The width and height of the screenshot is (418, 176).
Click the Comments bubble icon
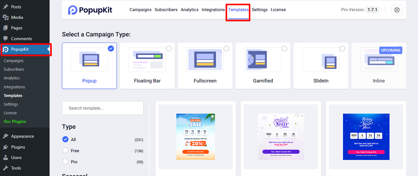(x=6, y=39)
